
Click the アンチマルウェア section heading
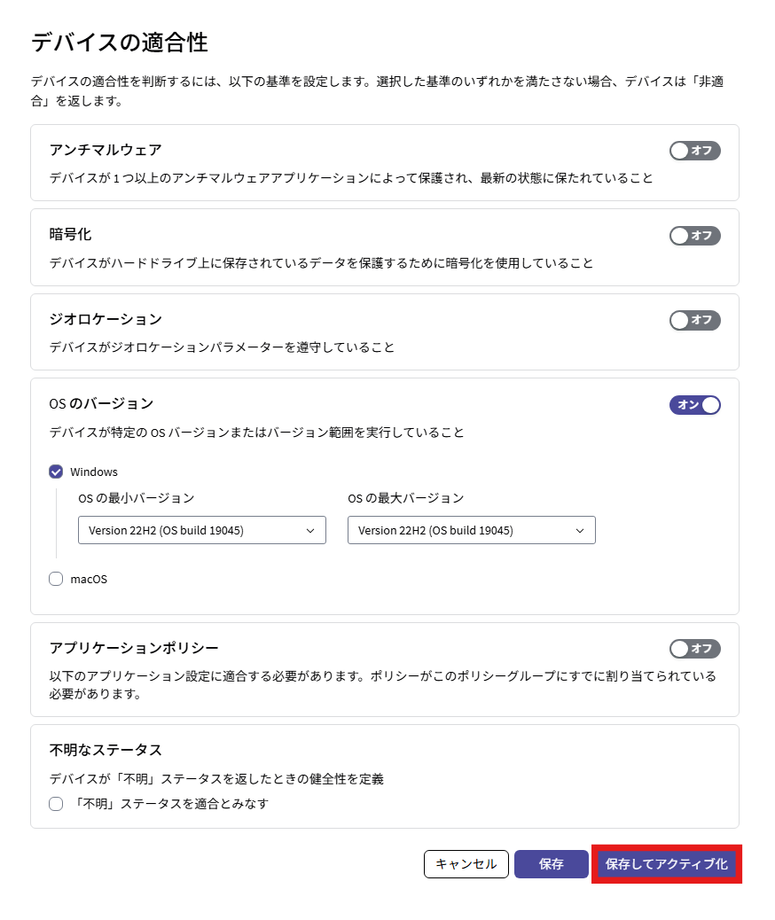pos(106,150)
